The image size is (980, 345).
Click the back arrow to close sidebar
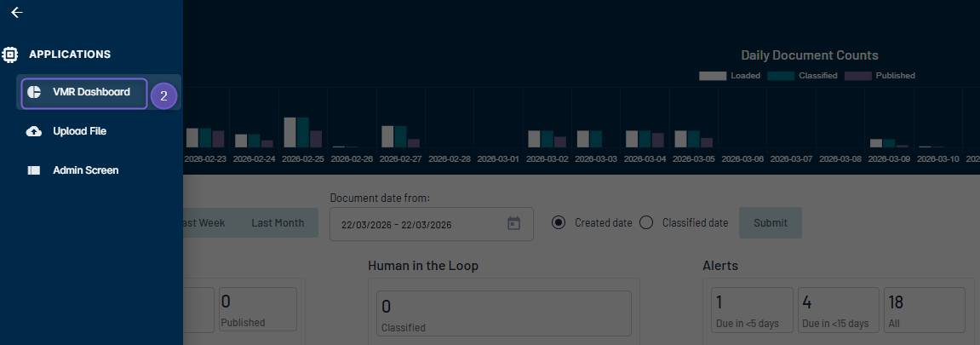point(17,13)
